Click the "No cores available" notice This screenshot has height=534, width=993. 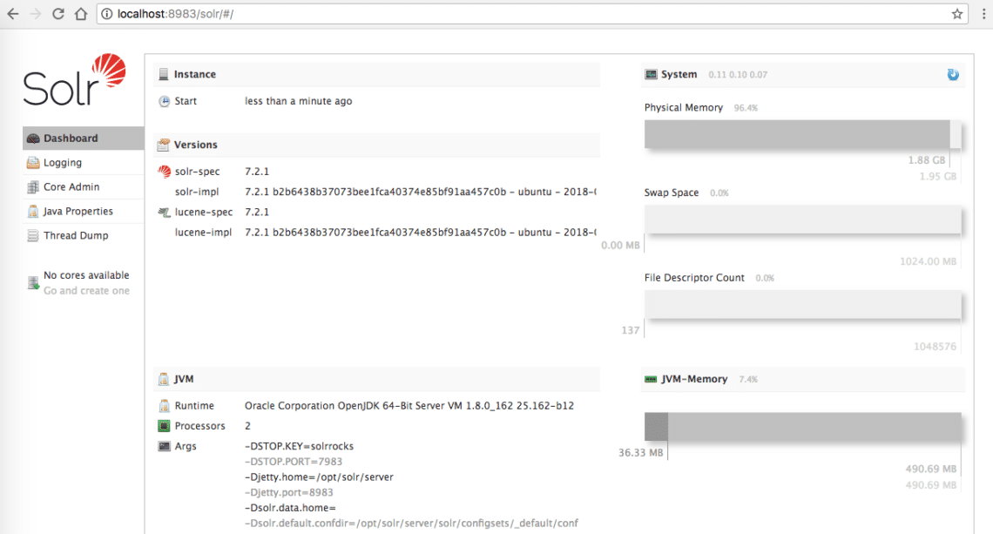85,275
